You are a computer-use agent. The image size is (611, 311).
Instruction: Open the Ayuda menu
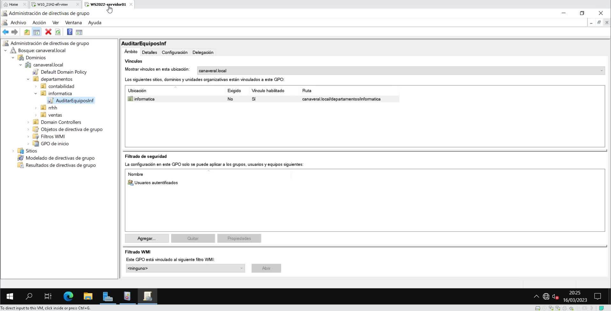click(95, 23)
